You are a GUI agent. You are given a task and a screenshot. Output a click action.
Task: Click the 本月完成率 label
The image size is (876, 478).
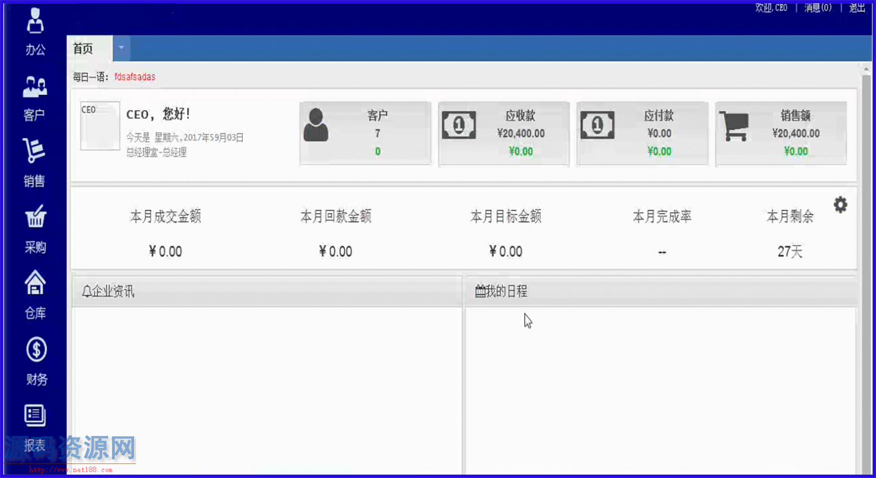point(662,216)
